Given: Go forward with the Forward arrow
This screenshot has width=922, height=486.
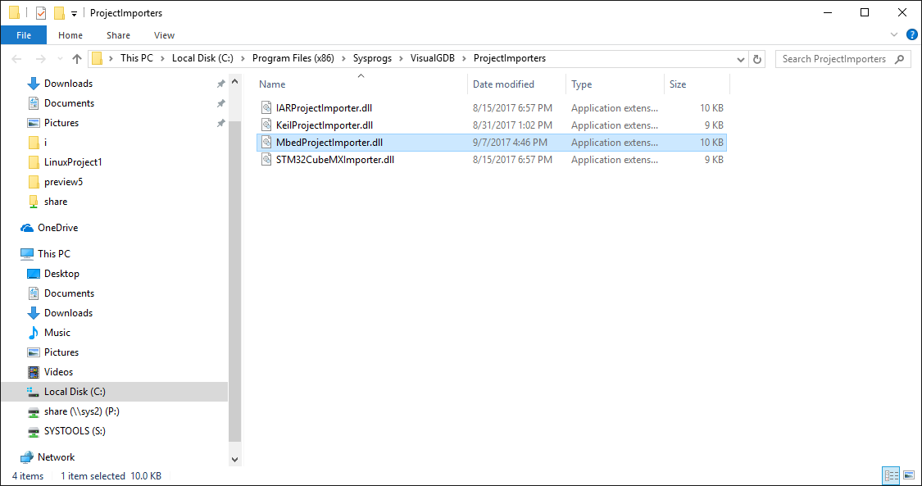Looking at the screenshot, I should pyautogui.click(x=41, y=59).
